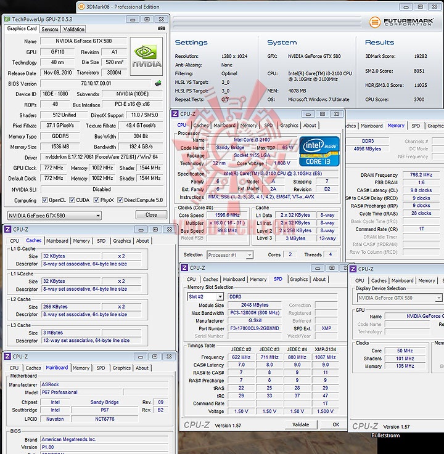Screen dimensions: 444x454
Task: Close the Caches CPU-Z window
Action: [x=170, y=229]
